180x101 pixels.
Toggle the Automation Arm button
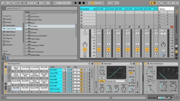click(93, 3)
